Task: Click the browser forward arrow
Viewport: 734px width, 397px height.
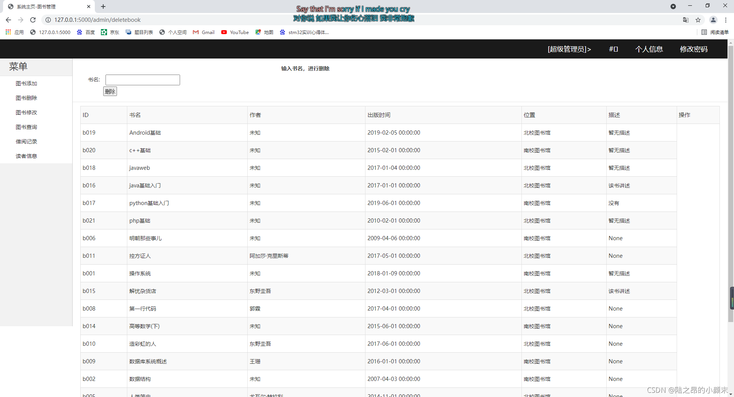Action: click(21, 20)
